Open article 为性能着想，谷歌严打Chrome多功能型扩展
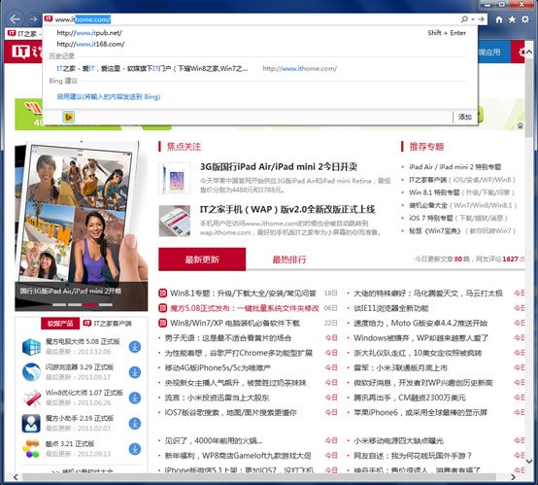The height and width of the screenshot is (485, 538). 239,353
